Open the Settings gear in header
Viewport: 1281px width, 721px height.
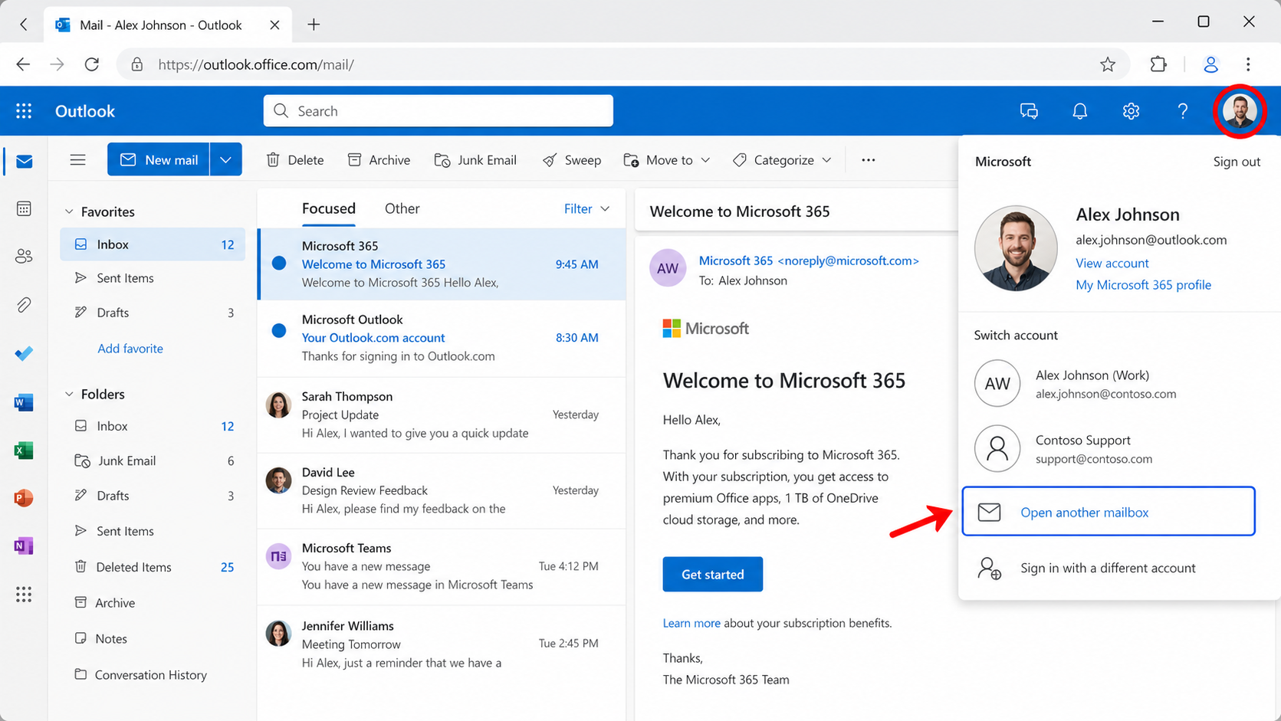(1131, 111)
